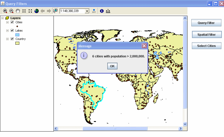Click the info icon in Message dialog
The height and width of the screenshot is (137, 224).
coord(84,55)
